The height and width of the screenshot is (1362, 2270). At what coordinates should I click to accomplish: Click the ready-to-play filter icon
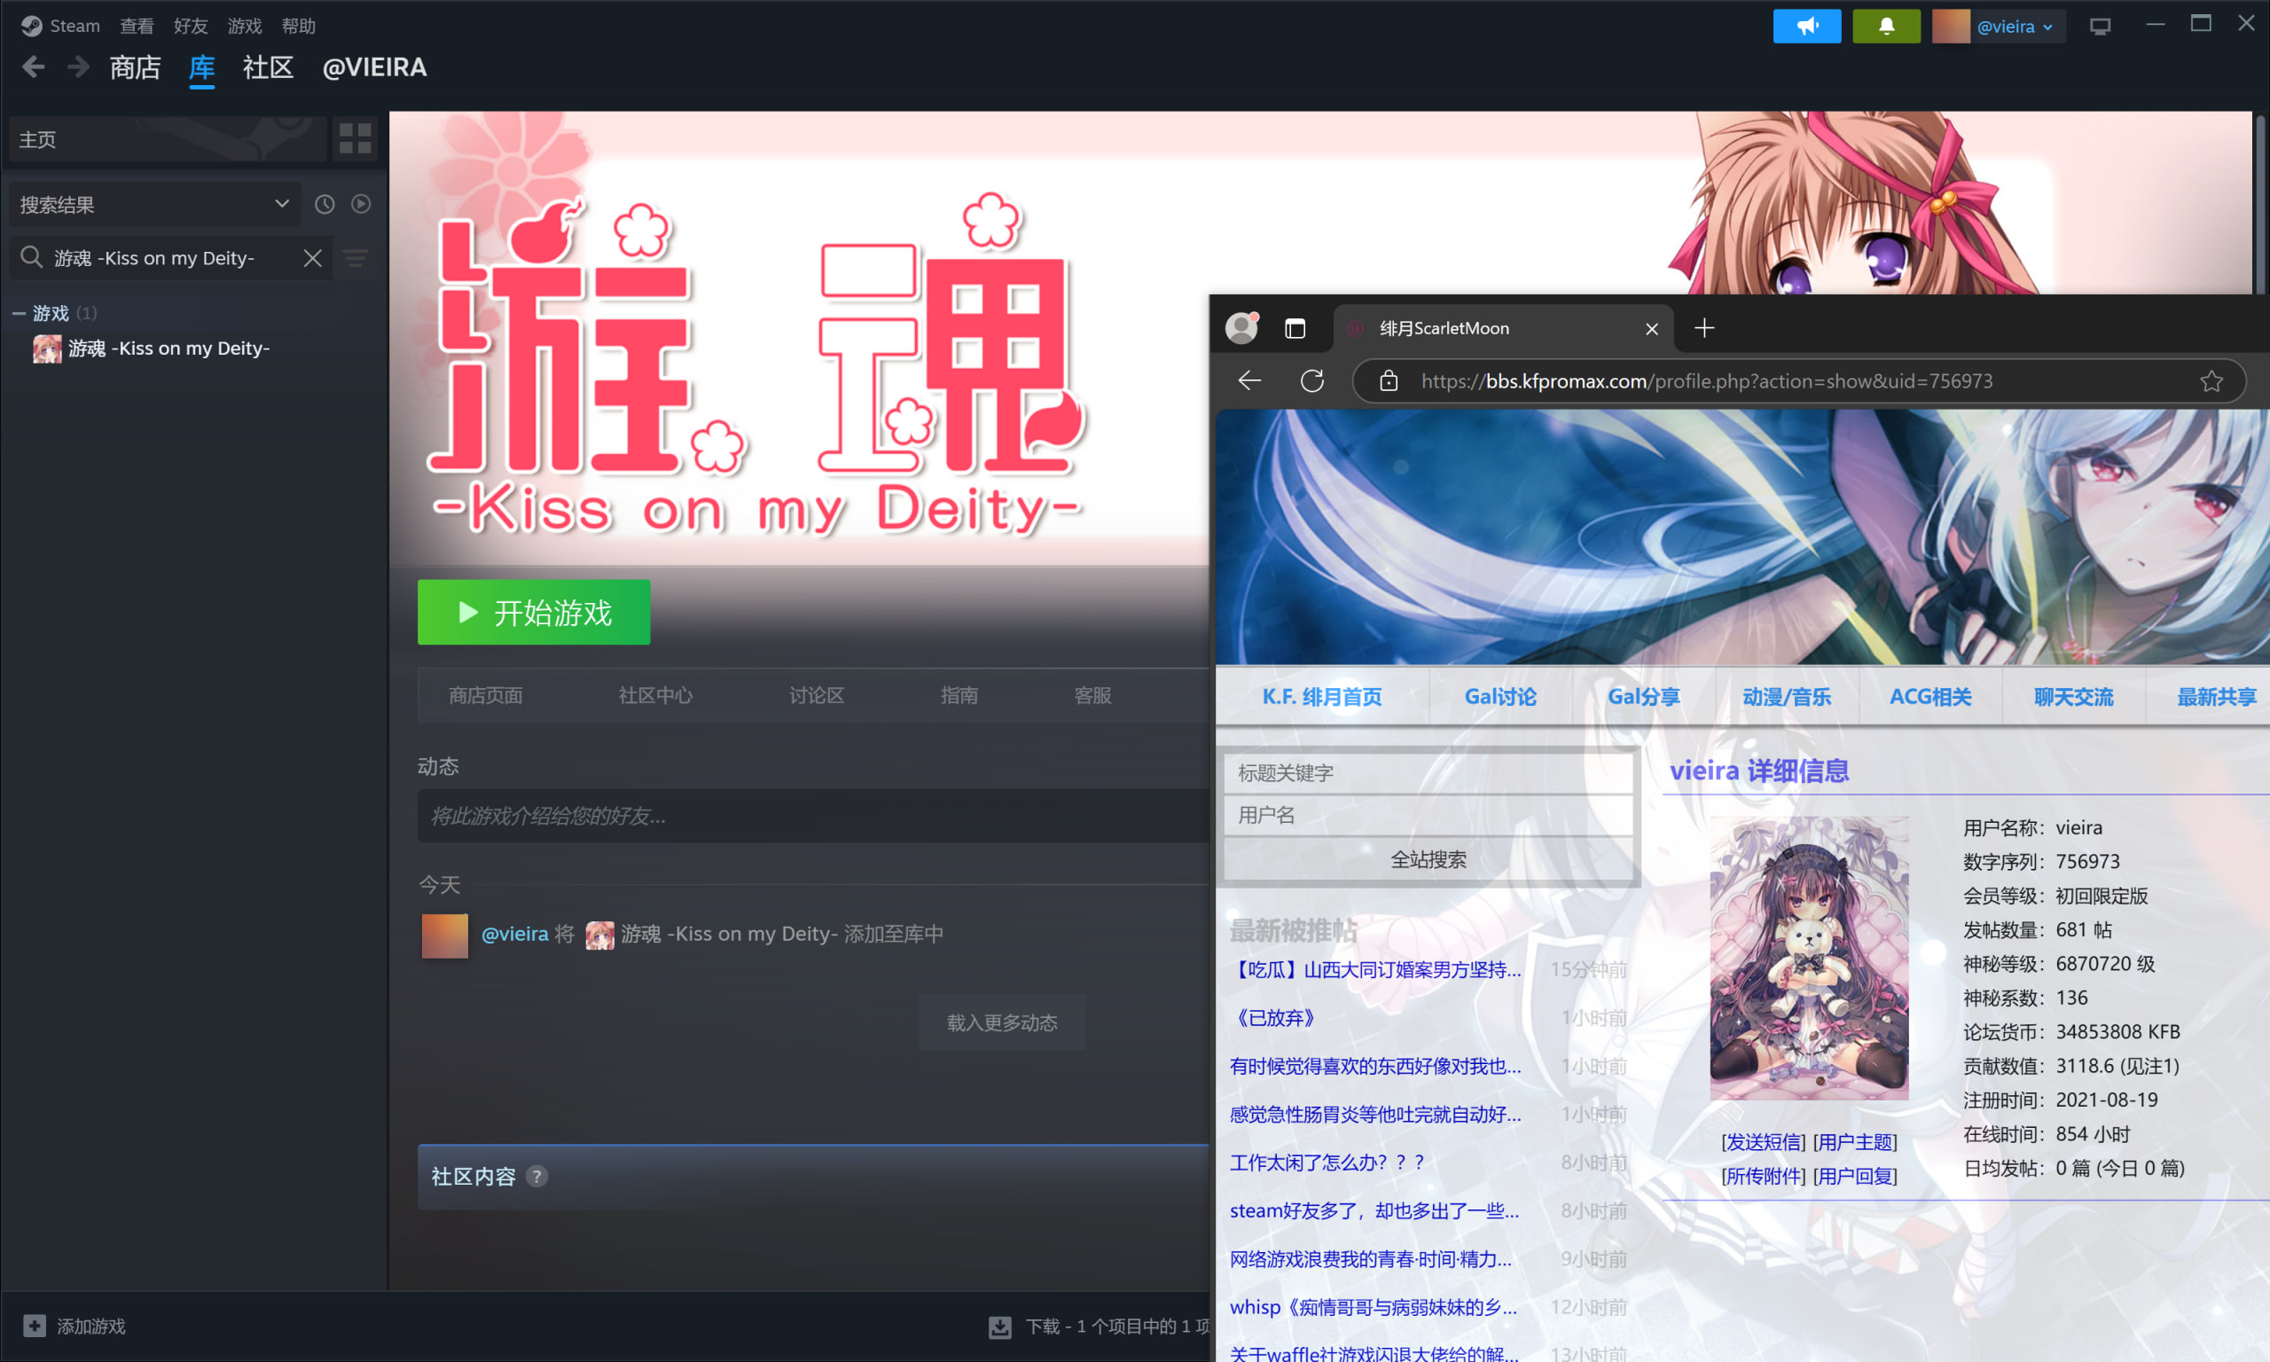(361, 204)
